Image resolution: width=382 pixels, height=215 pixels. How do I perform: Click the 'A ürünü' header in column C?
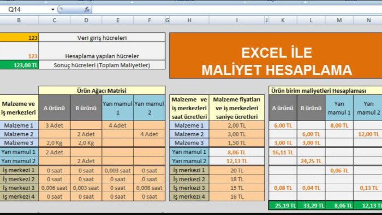pos(55,108)
